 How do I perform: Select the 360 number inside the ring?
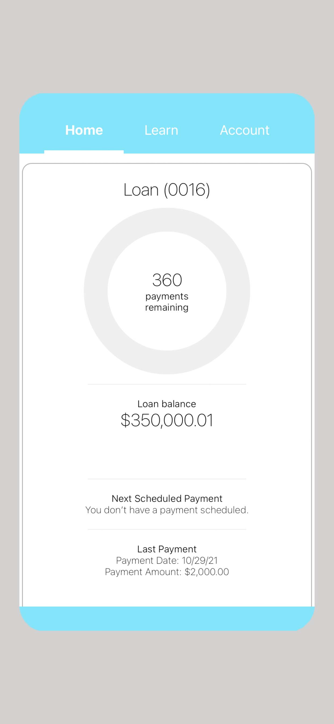click(x=167, y=280)
